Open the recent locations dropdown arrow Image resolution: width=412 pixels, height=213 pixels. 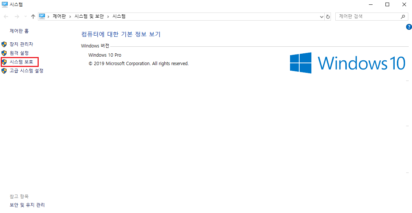pos(25,17)
